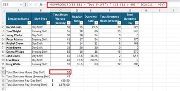Open the Name Box dropdown arrow
This screenshot has height=91, width=180.
[21, 5]
